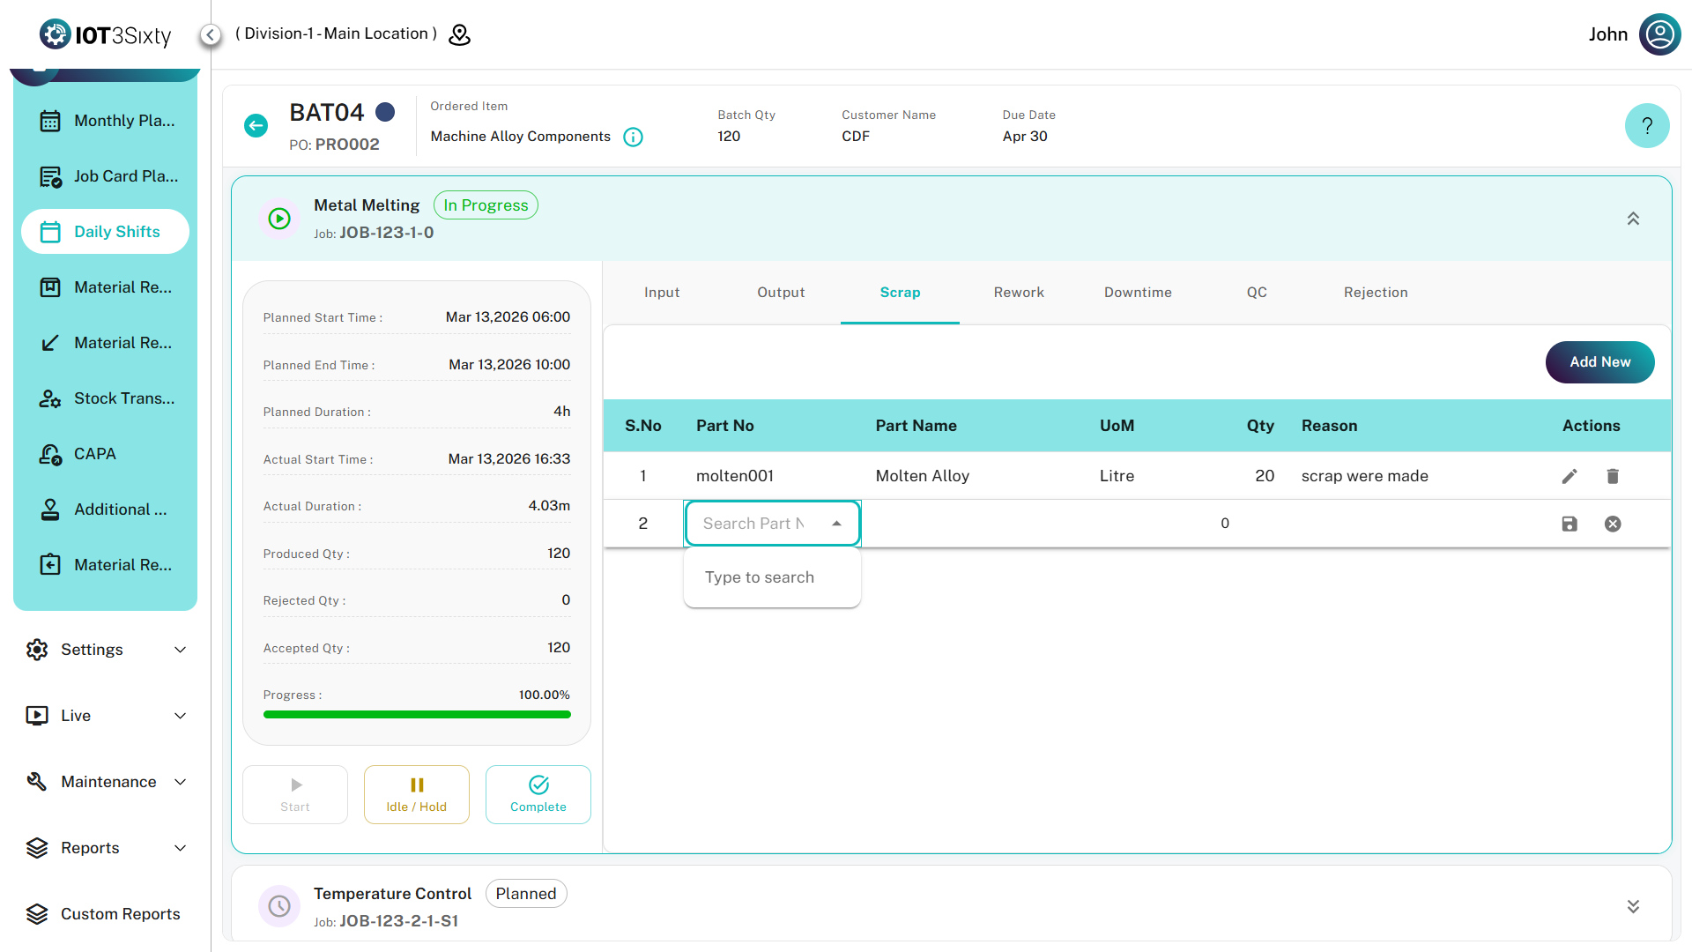Collapse the sidebar with the arrow toggle
Screen dimensions: 1692x952
[210, 34]
